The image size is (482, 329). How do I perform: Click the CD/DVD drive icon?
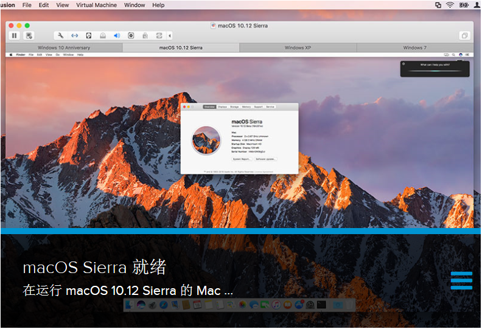103,36
